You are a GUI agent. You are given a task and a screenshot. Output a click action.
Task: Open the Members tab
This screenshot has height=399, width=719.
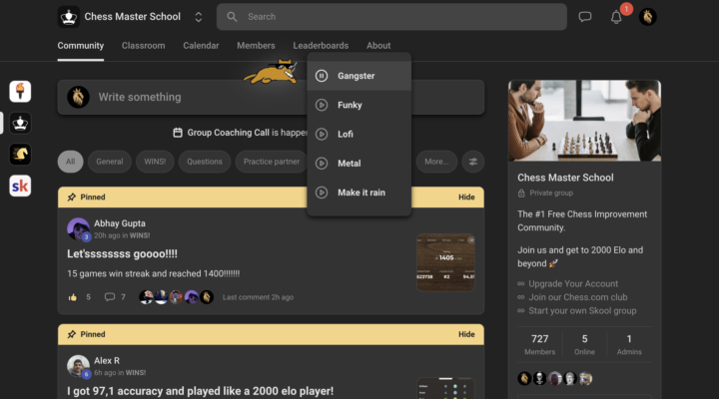pyautogui.click(x=256, y=46)
